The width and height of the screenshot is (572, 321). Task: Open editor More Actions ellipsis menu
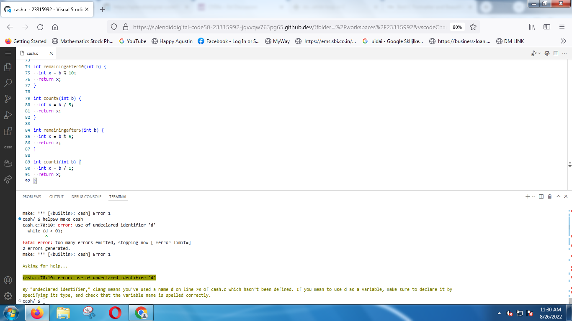[x=564, y=53]
